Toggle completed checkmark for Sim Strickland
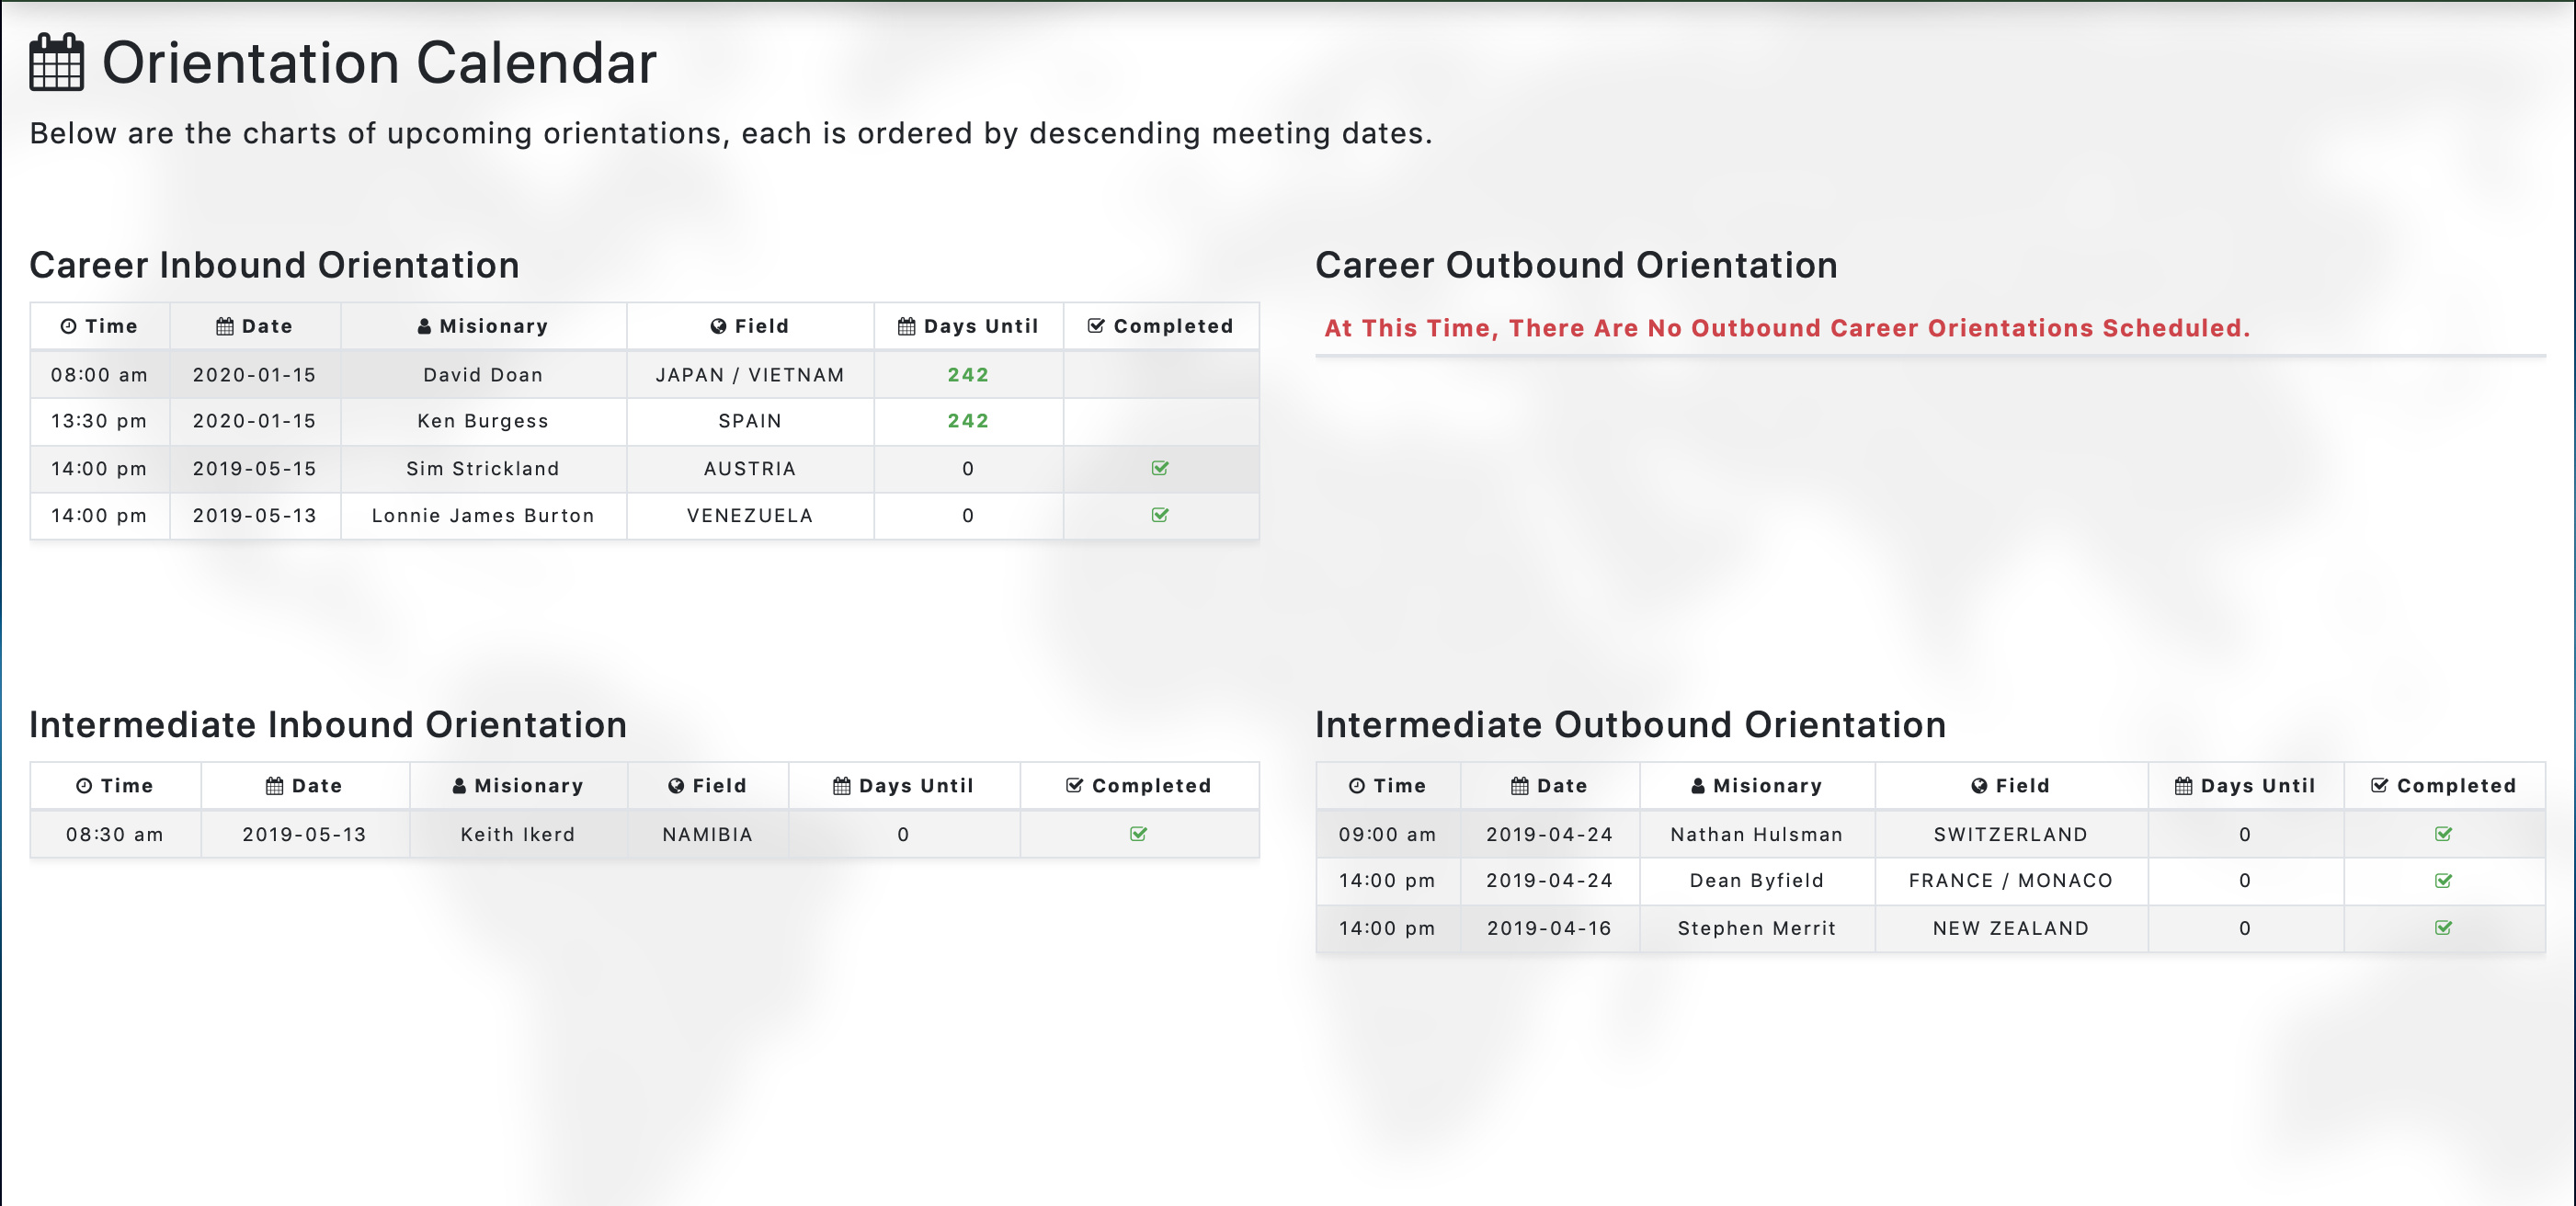Image resolution: width=2576 pixels, height=1206 pixels. point(1160,468)
